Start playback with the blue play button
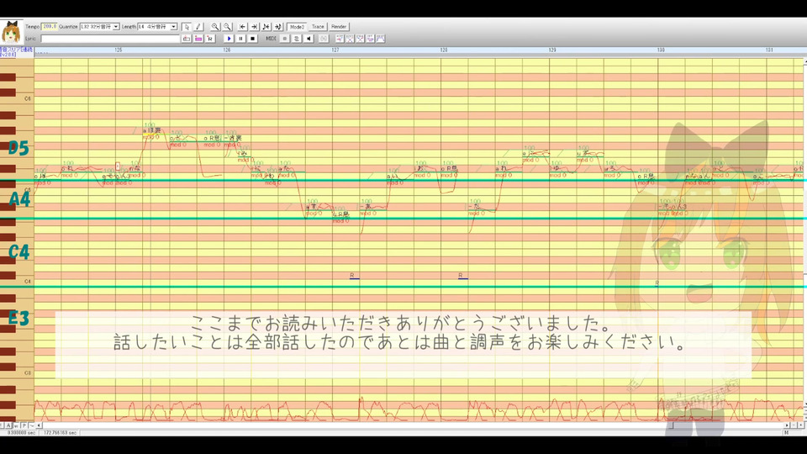This screenshot has height=454, width=807. (229, 39)
